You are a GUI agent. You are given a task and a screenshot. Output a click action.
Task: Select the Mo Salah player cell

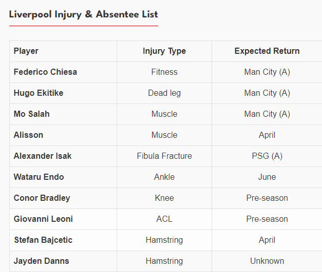pyautogui.click(x=32, y=114)
